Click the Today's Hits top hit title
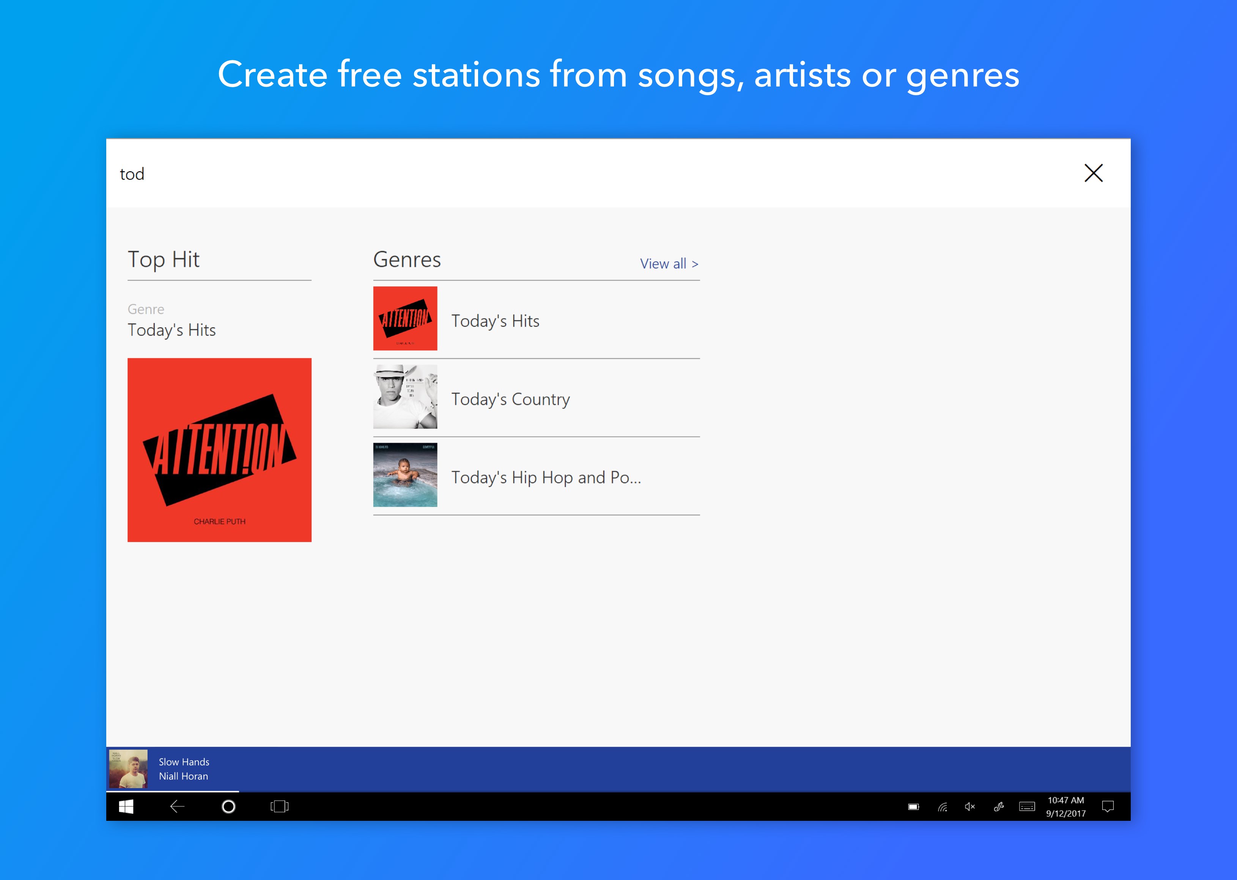Viewport: 1237px width, 880px height. pyautogui.click(x=172, y=330)
